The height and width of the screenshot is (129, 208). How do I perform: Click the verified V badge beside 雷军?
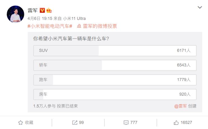point(42,10)
